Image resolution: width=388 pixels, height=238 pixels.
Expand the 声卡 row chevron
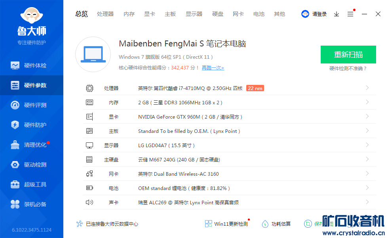tap(367, 202)
